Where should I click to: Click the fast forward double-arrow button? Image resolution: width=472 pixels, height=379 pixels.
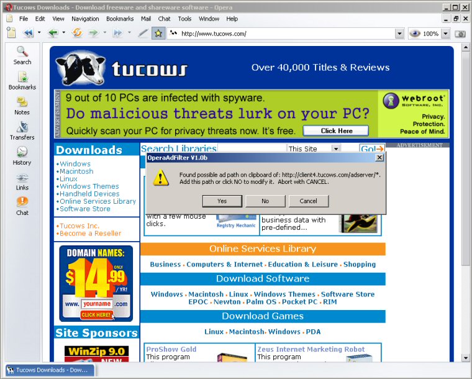[x=118, y=33]
